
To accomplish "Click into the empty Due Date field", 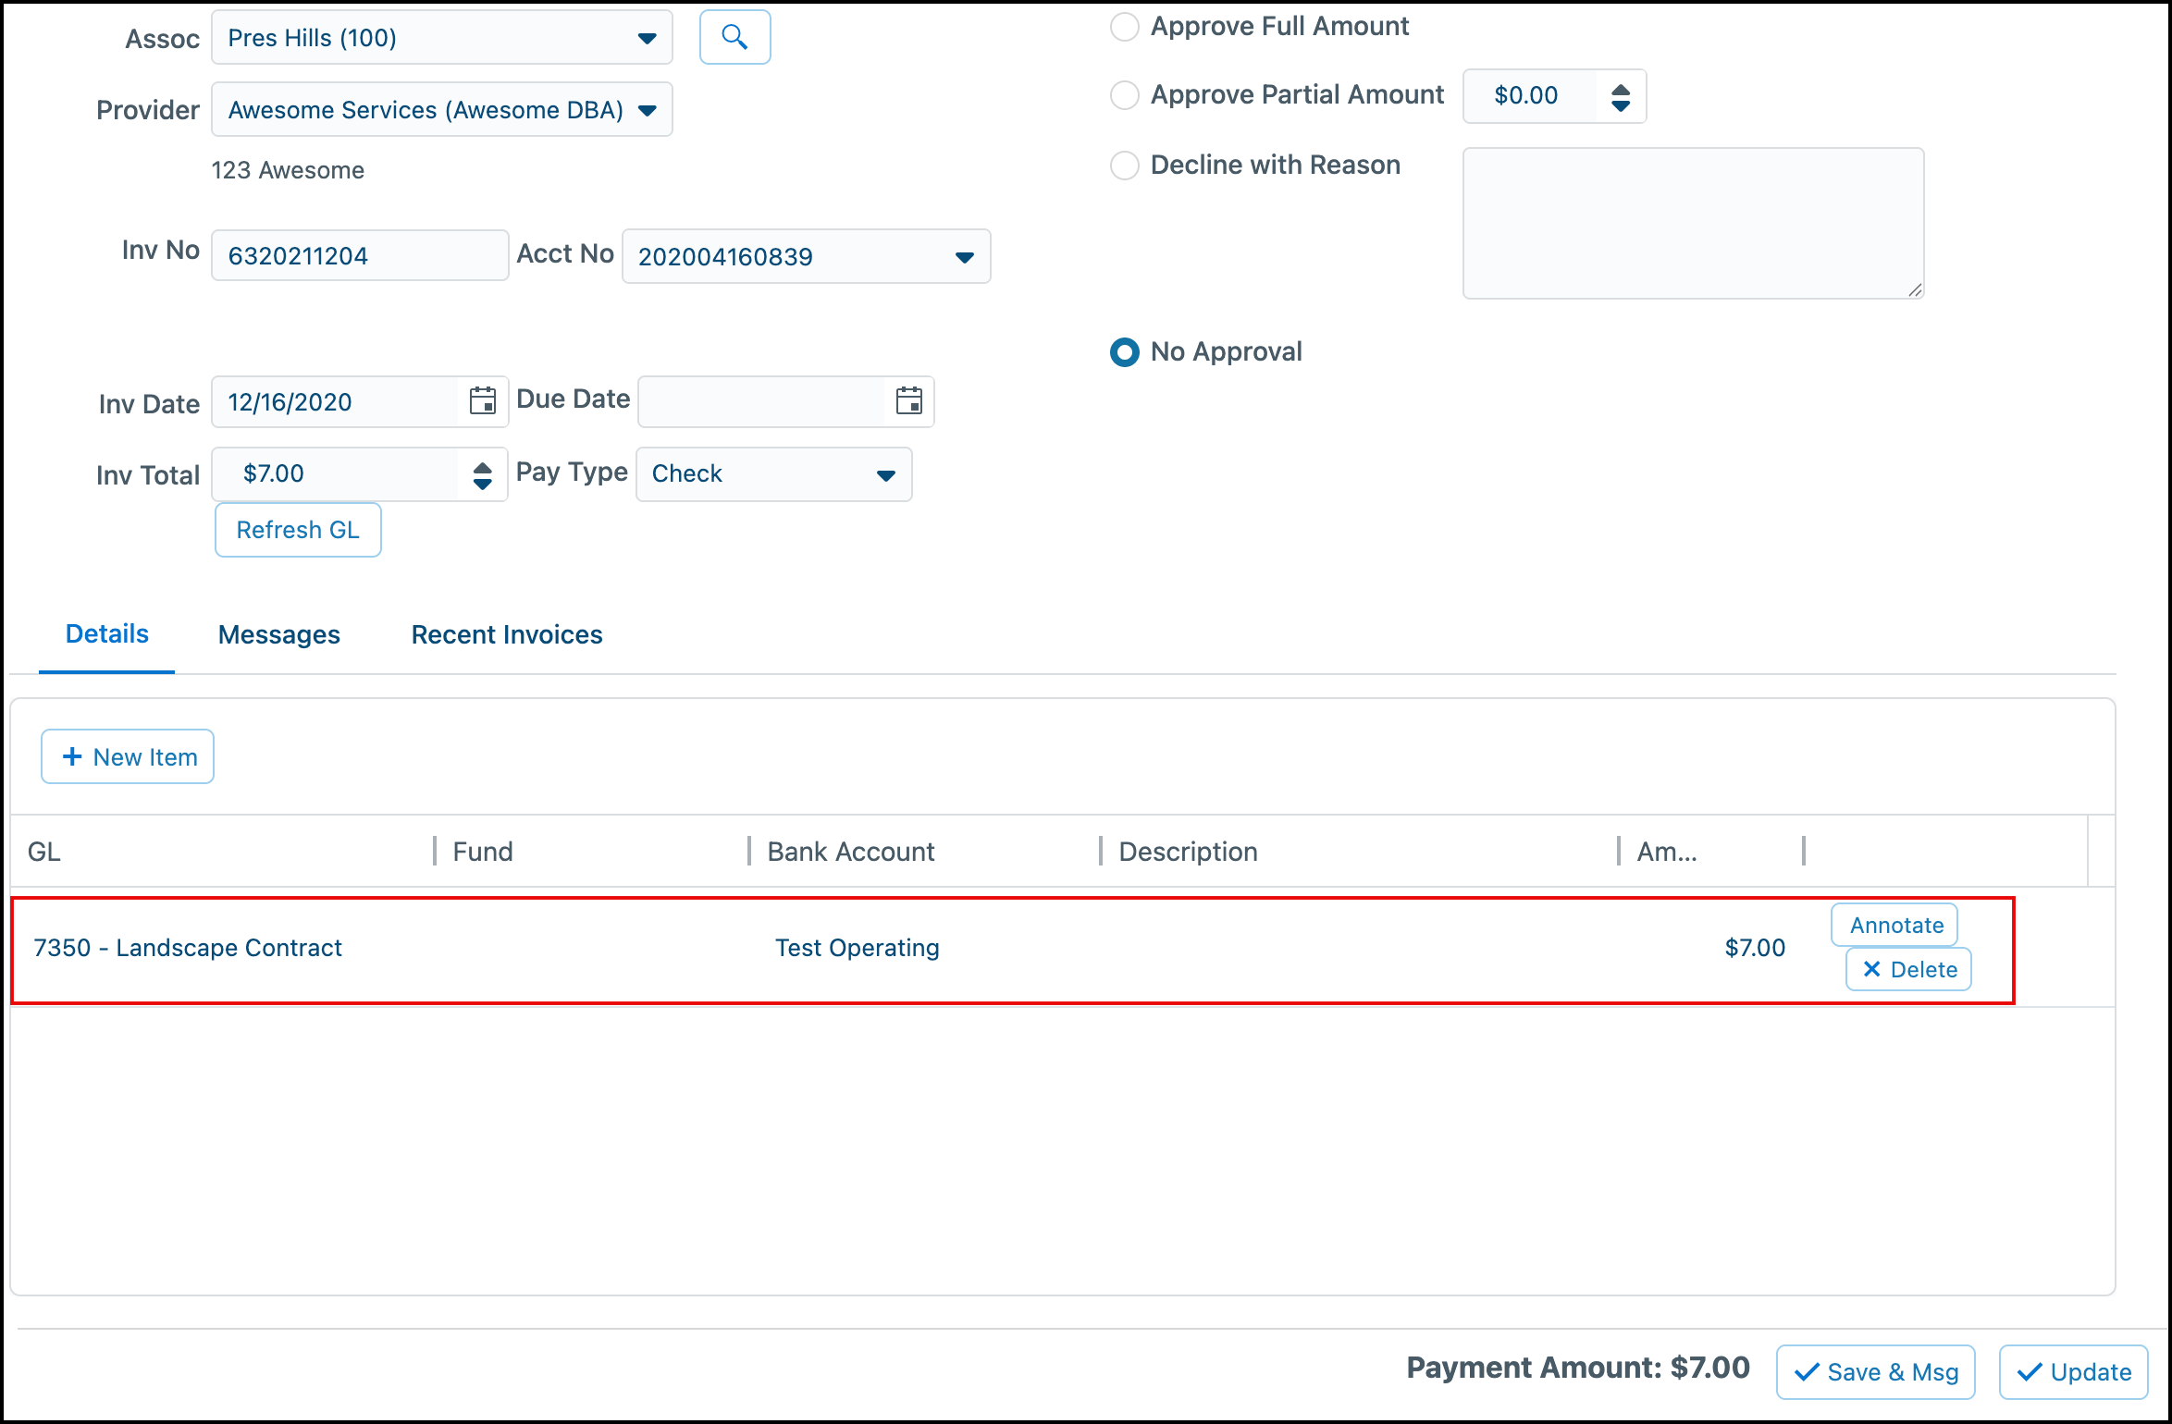I will [761, 401].
